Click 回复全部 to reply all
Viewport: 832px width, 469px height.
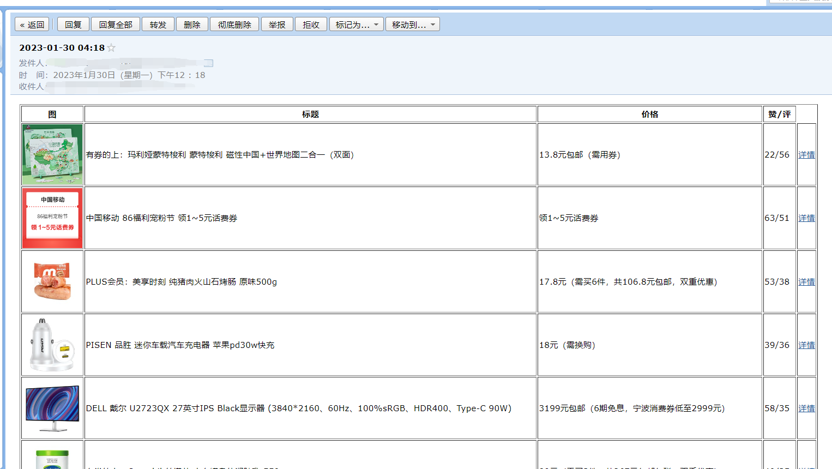116,25
